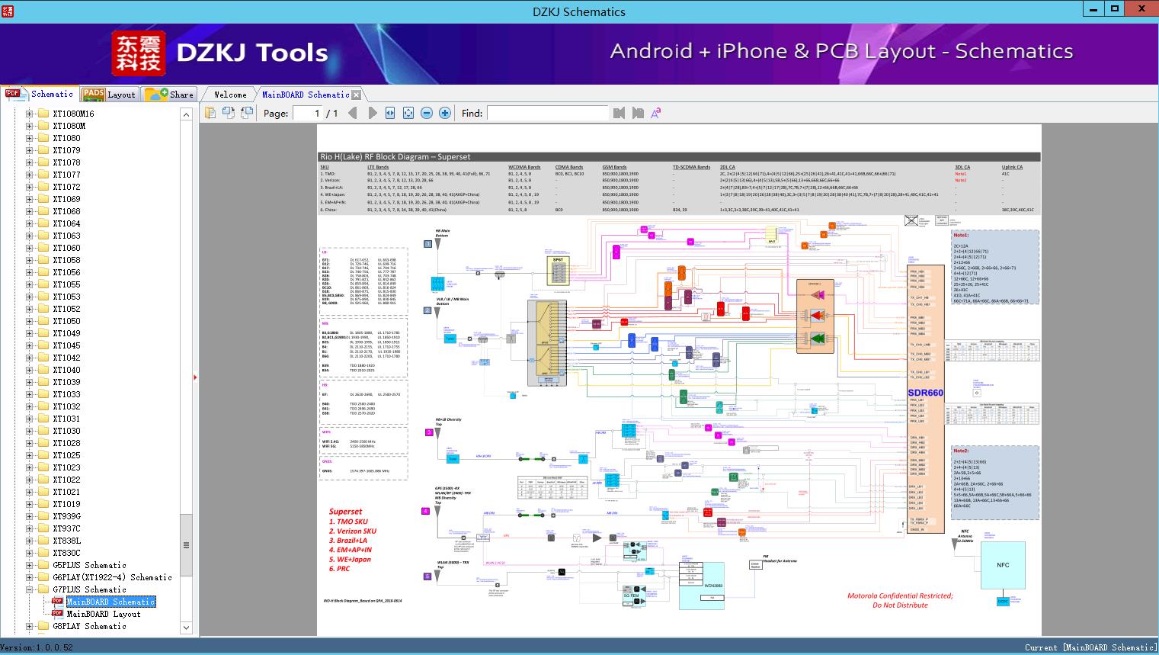Select the MainBOARD Layout tree item

click(104, 614)
